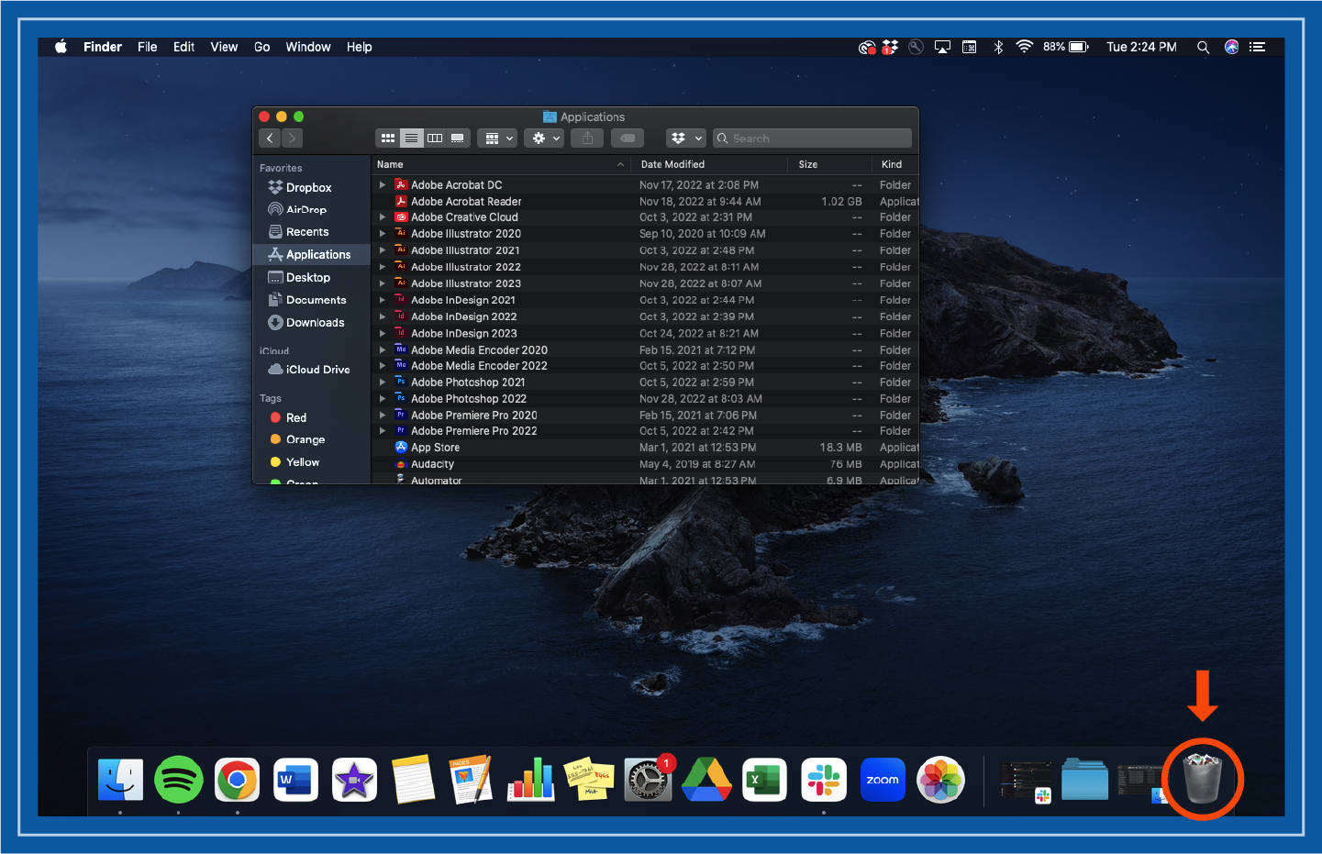Click the Bluetooth menu bar icon
This screenshot has height=854, width=1322.
coord(998,47)
